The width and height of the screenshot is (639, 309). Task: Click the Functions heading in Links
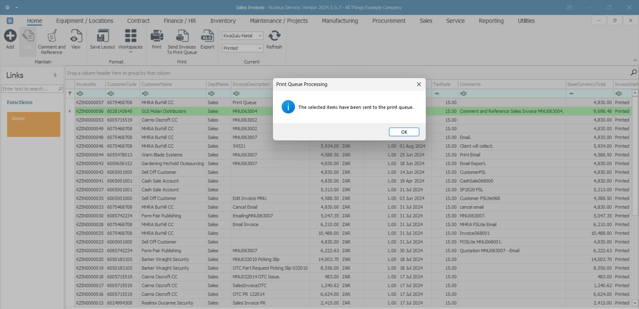point(20,102)
